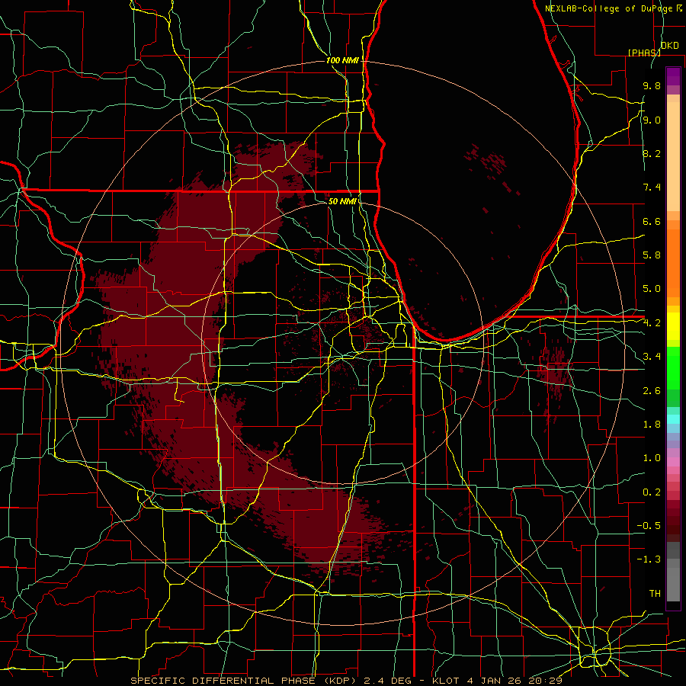The image size is (686, 686).
Task: Click the 50 NMI range ring label
Action: [x=342, y=201]
